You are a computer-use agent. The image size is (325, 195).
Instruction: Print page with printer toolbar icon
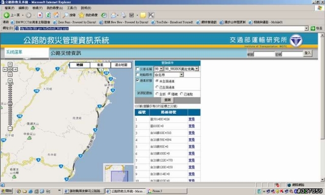pyautogui.click(x=123, y=15)
